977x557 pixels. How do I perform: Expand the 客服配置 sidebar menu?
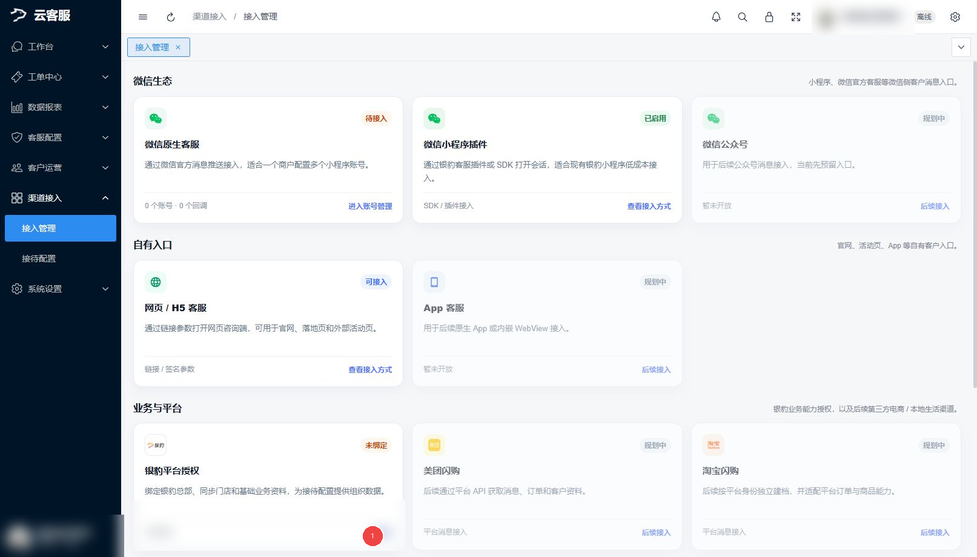pyautogui.click(x=61, y=137)
